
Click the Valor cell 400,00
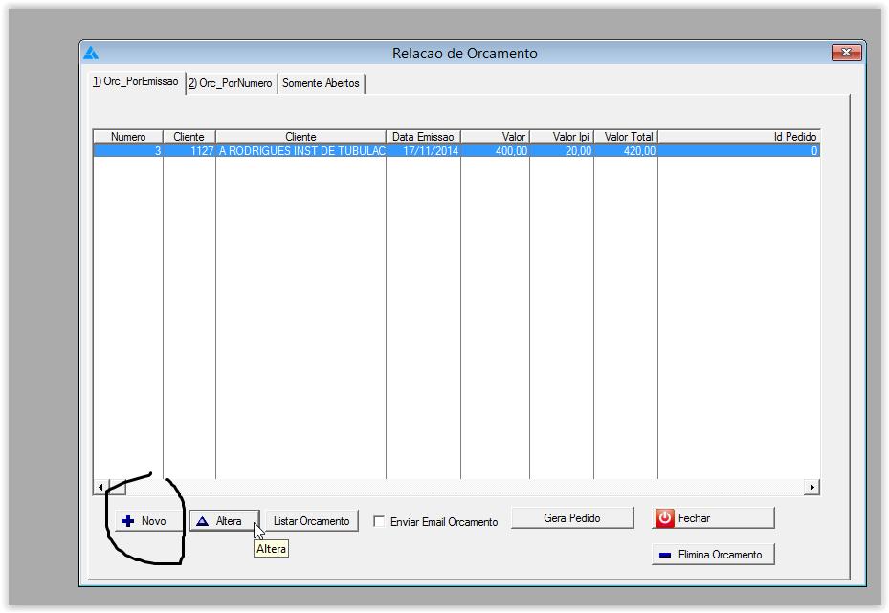coord(496,151)
